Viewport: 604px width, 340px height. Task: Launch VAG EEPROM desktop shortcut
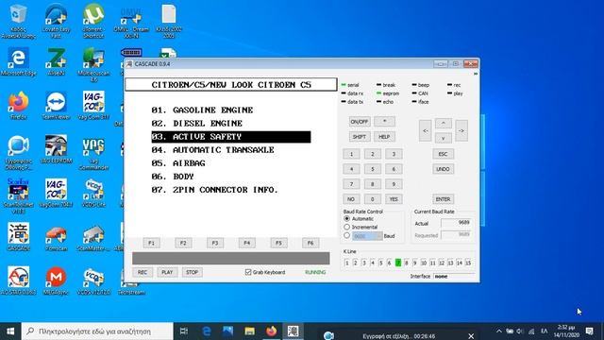point(56,149)
